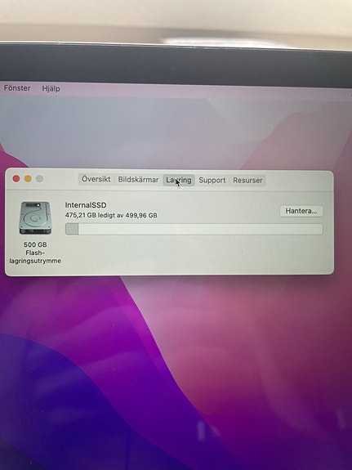
Task: Show the Resurser tab
Action: pyautogui.click(x=247, y=181)
